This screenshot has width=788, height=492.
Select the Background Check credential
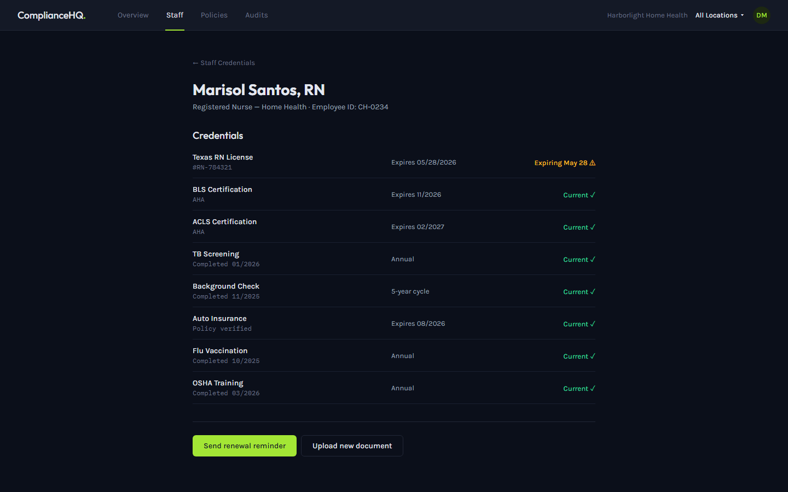(x=226, y=286)
